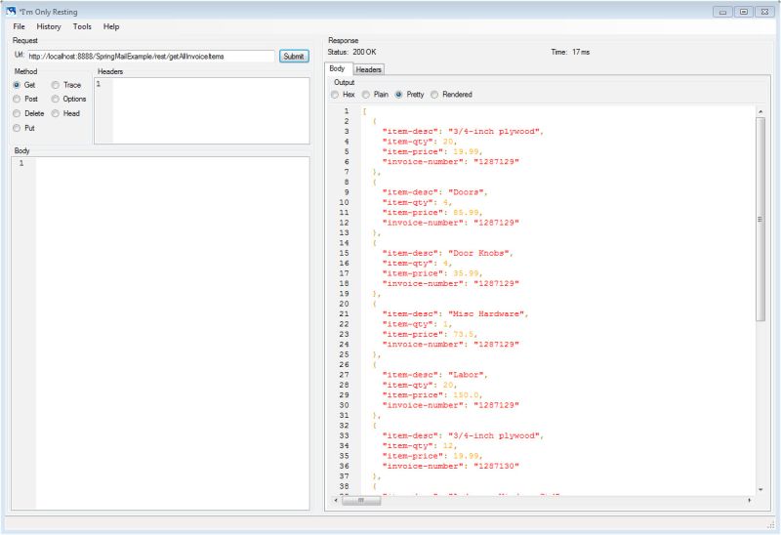
Task: Click the window resize grip
Action: (x=771, y=524)
